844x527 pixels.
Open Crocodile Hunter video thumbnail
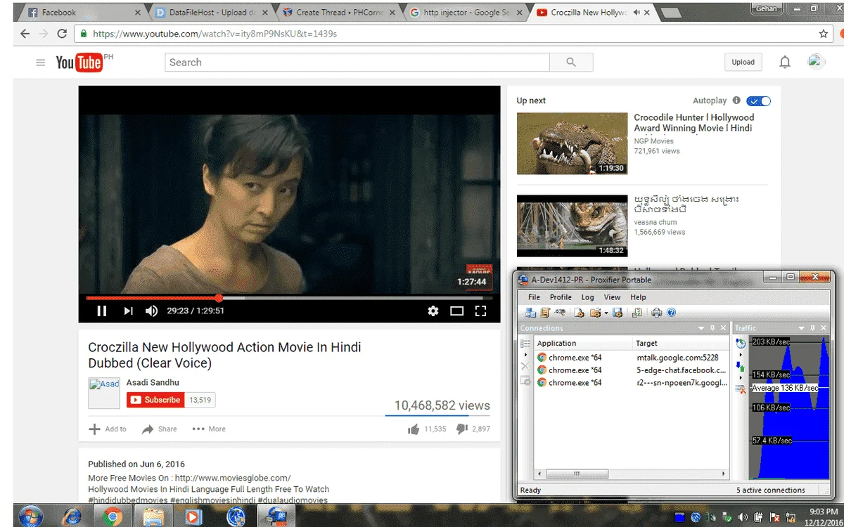pyautogui.click(x=572, y=143)
